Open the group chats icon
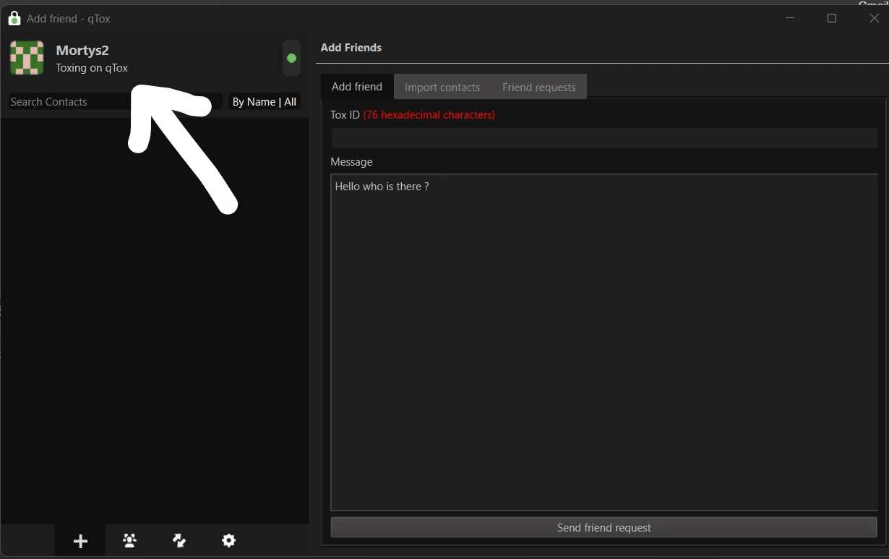This screenshot has height=559, width=889. [129, 540]
